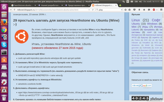Viewport: 164px width, 102px height.
Task: Open the Игры label link
Action: click(x=145, y=27)
